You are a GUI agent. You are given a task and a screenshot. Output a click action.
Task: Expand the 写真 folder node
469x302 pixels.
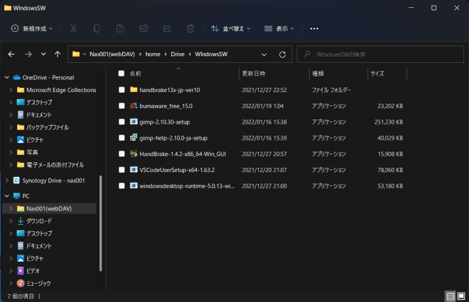click(x=11, y=153)
